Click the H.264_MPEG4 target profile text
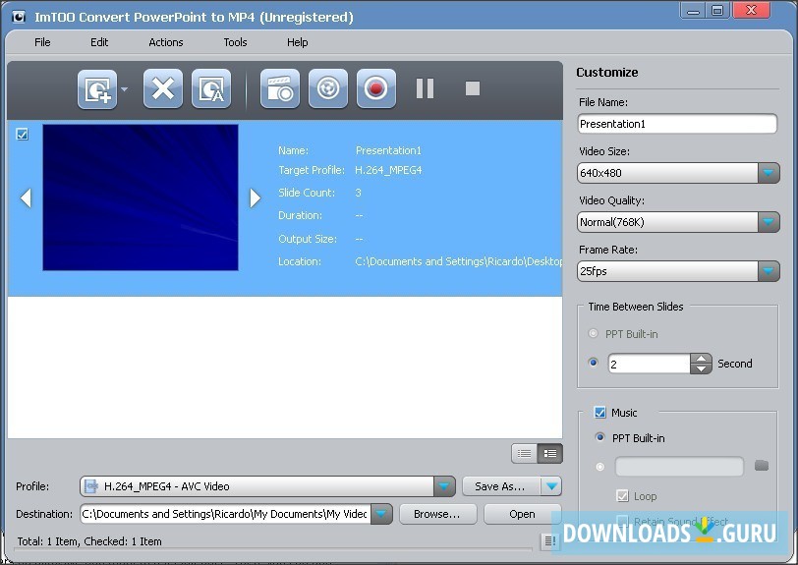 388,170
